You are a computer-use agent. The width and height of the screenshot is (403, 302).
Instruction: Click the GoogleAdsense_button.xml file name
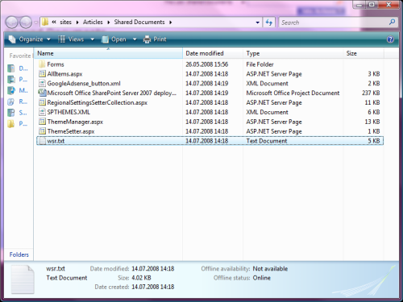pos(84,84)
